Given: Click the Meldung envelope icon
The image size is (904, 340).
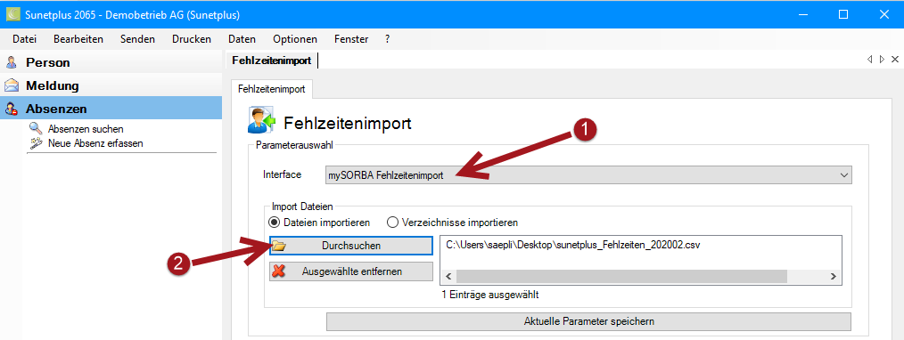Looking at the screenshot, I should (x=11, y=85).
